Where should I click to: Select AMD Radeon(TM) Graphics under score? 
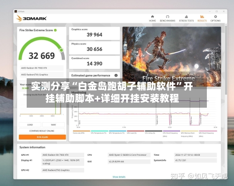(x=42, y=75)
